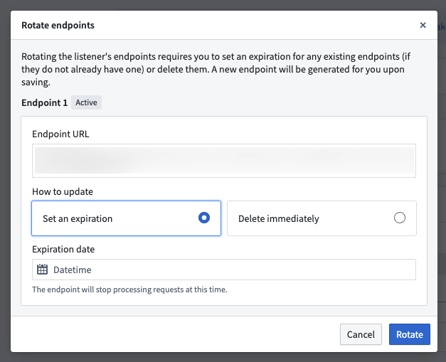This screenshot has width=446, height=362.
Task: Open the Datetime expiration date field
Action: click(224, 270)
